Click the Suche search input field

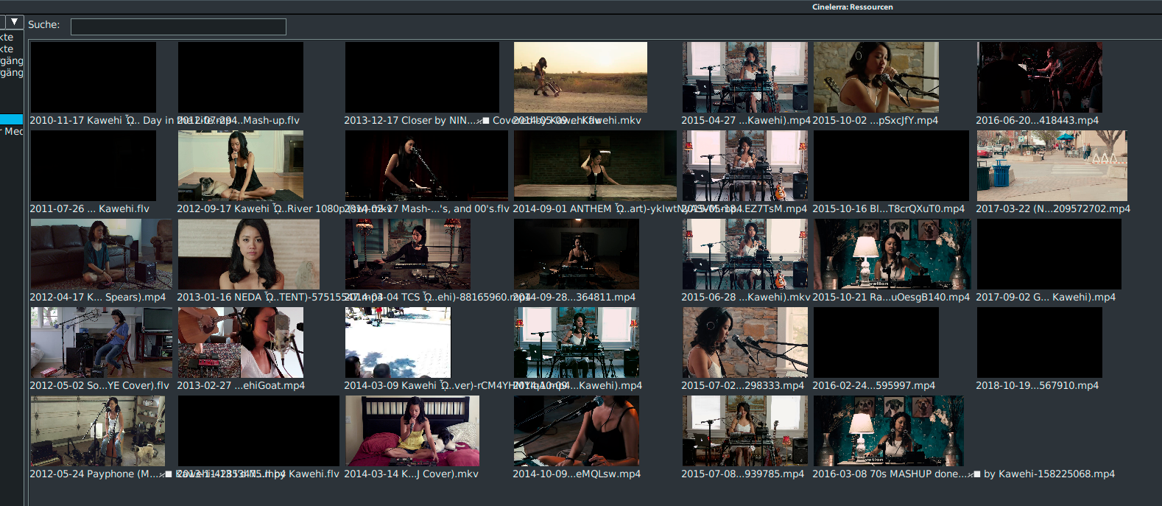[178, 27]
